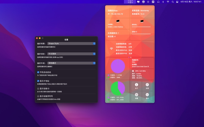Click the memory usage pie chart with 7.97GB
204x127 pixels.
click(x=118, y=66)
